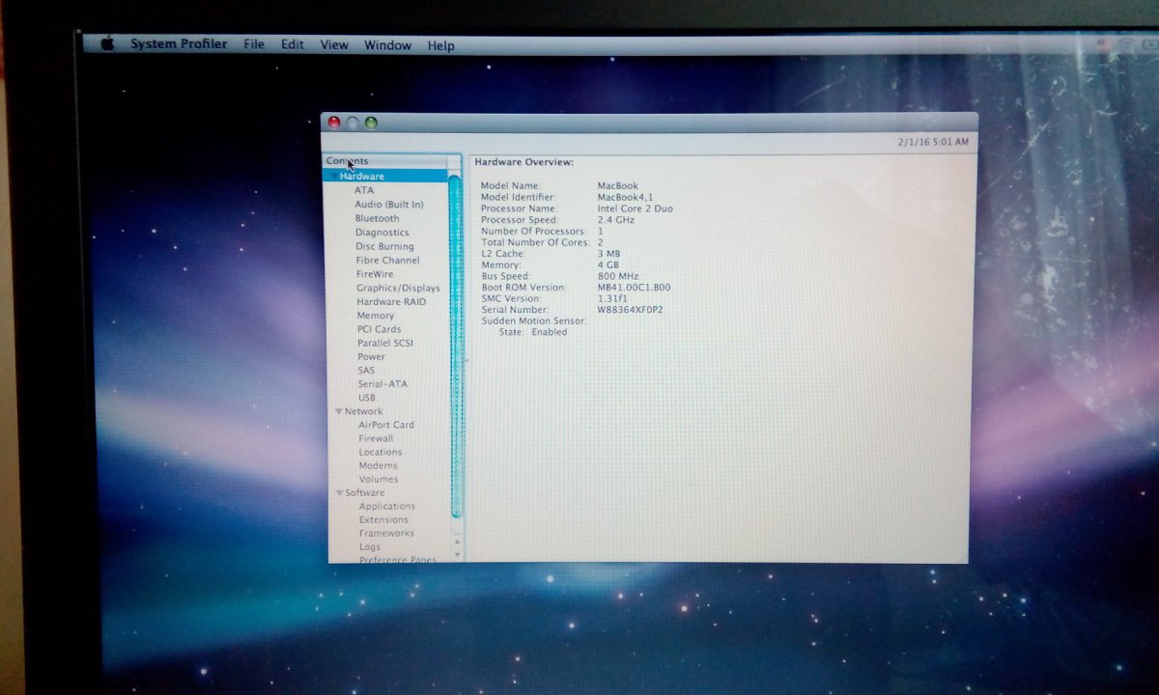Viewport: 1159px width, 695px height.
Task: Select Volumes in the sidebar
Action: (x=379, y=479)
